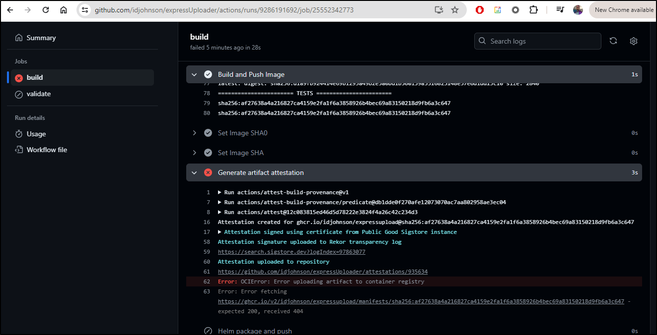Open the dark gear-shaped extension icon
This screenshot has height=335, width=657.
pyautogui.click(x=515, y=10)
